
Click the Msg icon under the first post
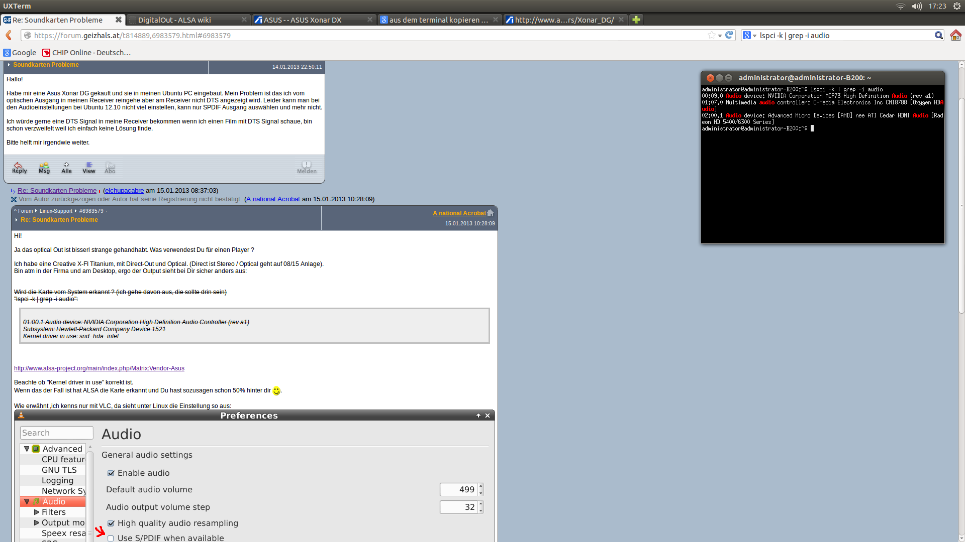point(44,168)
